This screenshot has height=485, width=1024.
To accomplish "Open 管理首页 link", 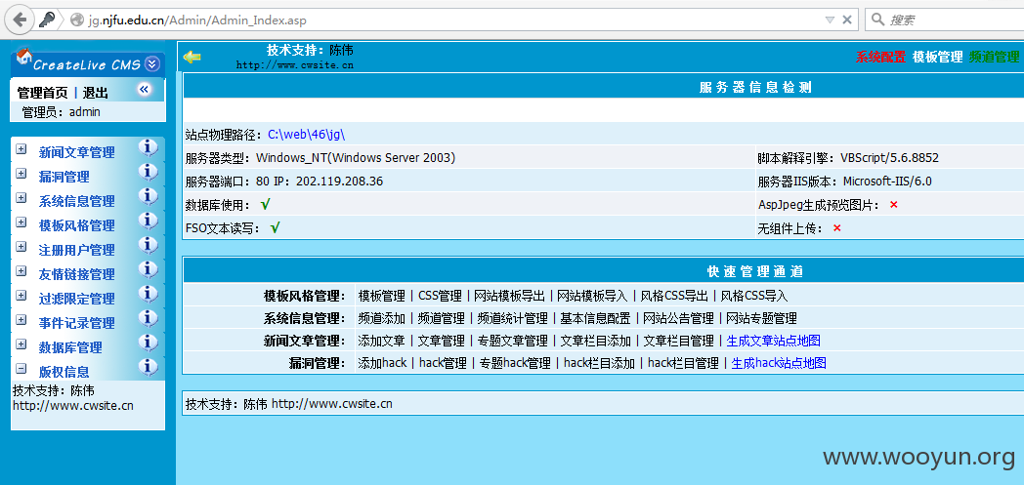I will 42,93.
